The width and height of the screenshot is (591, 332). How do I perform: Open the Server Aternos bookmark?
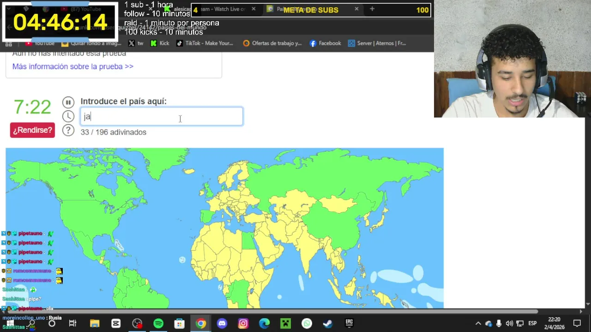click(377, 43)
